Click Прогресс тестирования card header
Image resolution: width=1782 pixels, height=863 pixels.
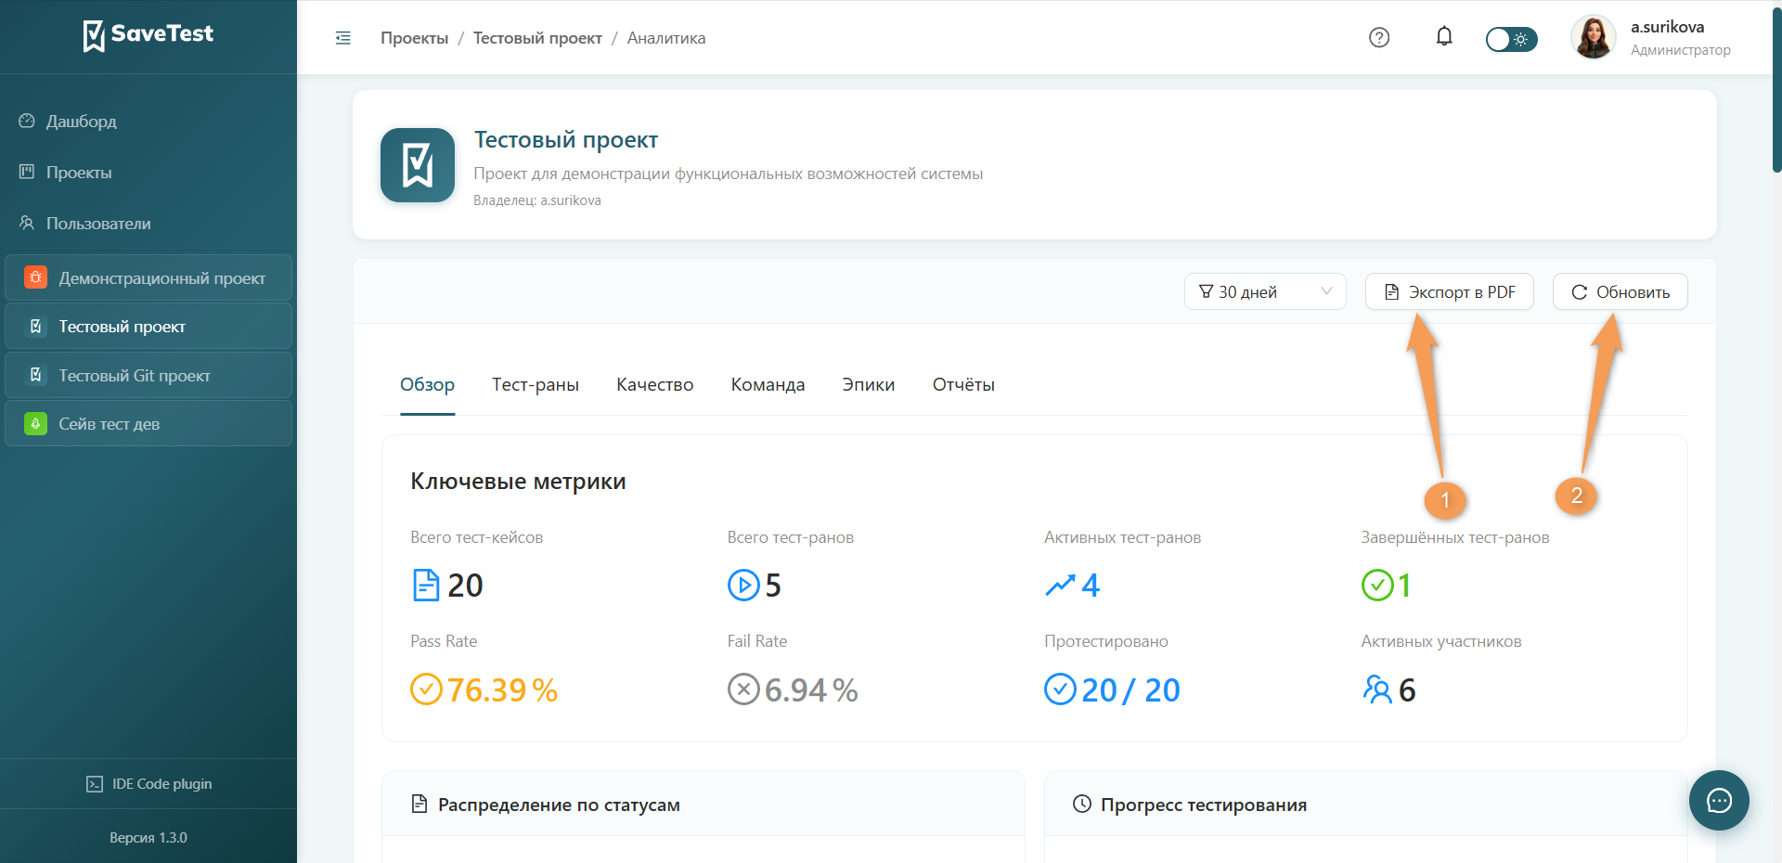(x=1365, y=805)
